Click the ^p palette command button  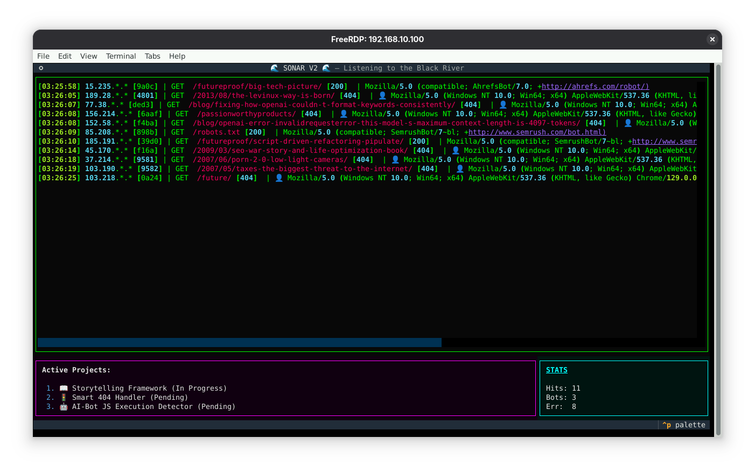[684, 425]
